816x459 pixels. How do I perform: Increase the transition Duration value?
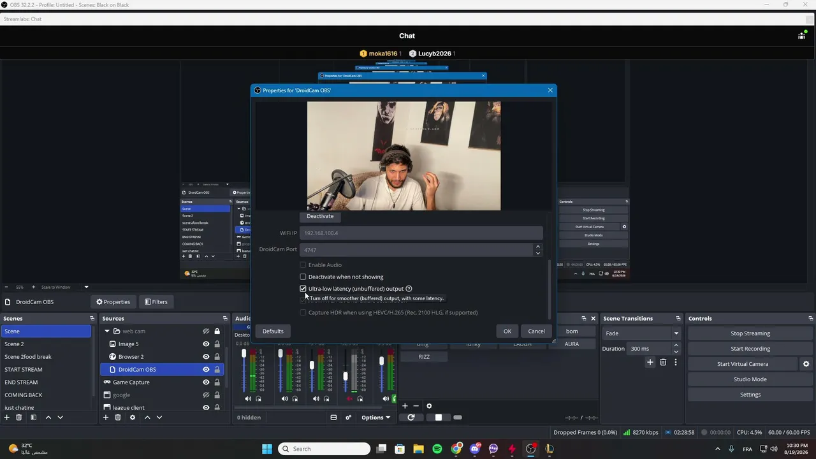coord(676,346)
